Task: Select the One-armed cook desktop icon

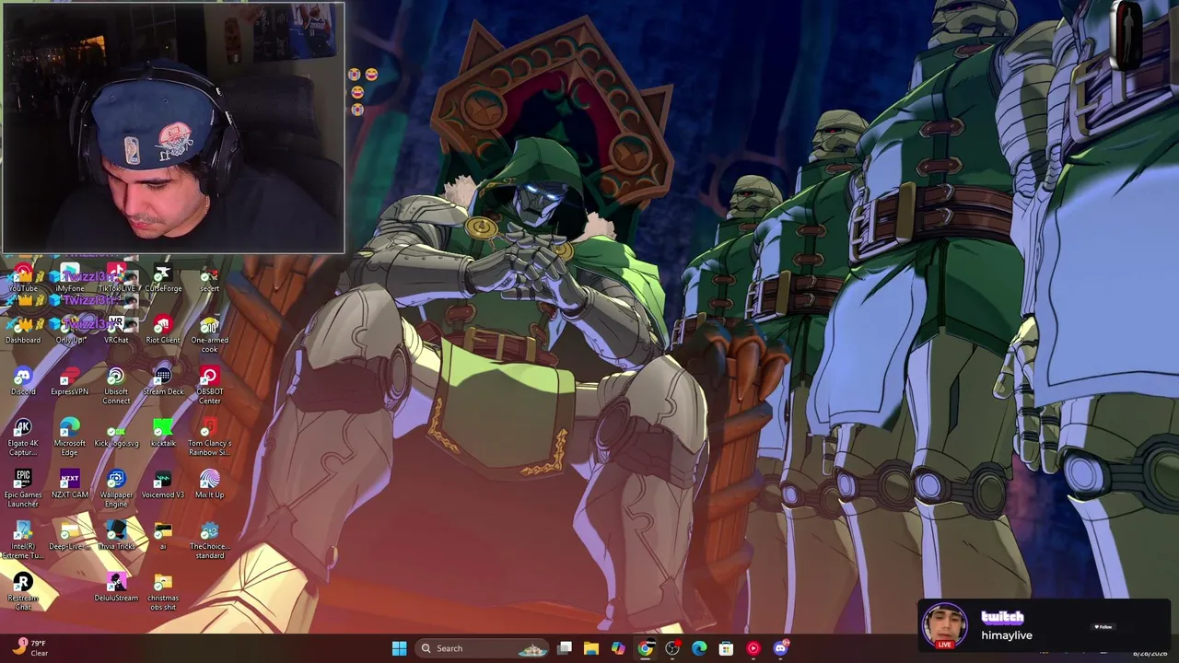Action: pos(209,333)
